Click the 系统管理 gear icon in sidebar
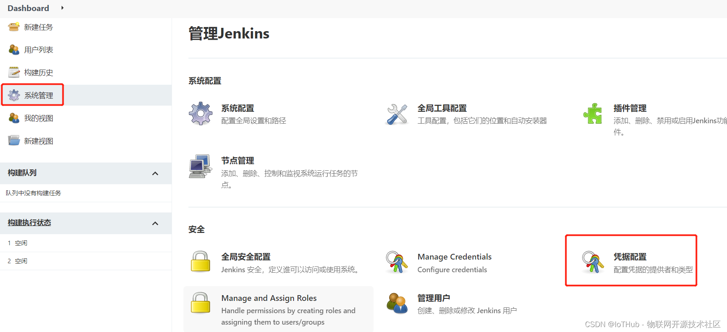 (14, 95)
